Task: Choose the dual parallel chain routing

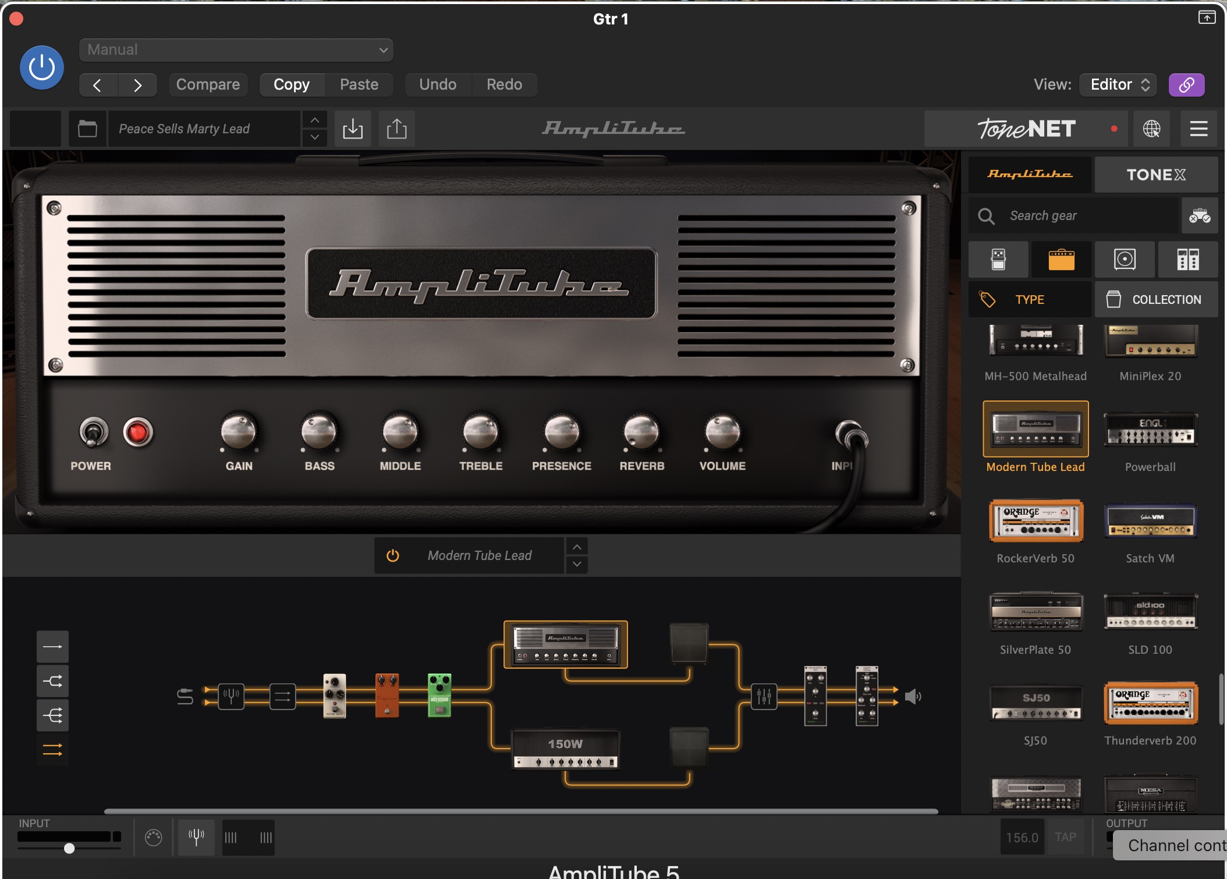Action: point(52,750)
